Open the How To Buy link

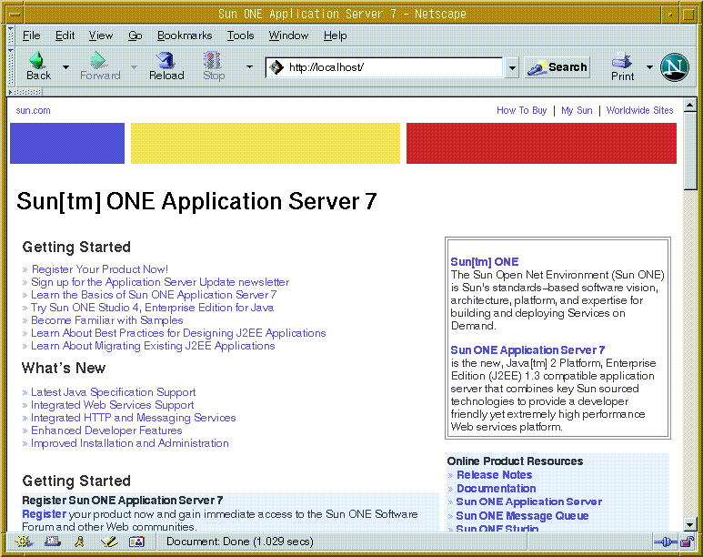[521, 110]
